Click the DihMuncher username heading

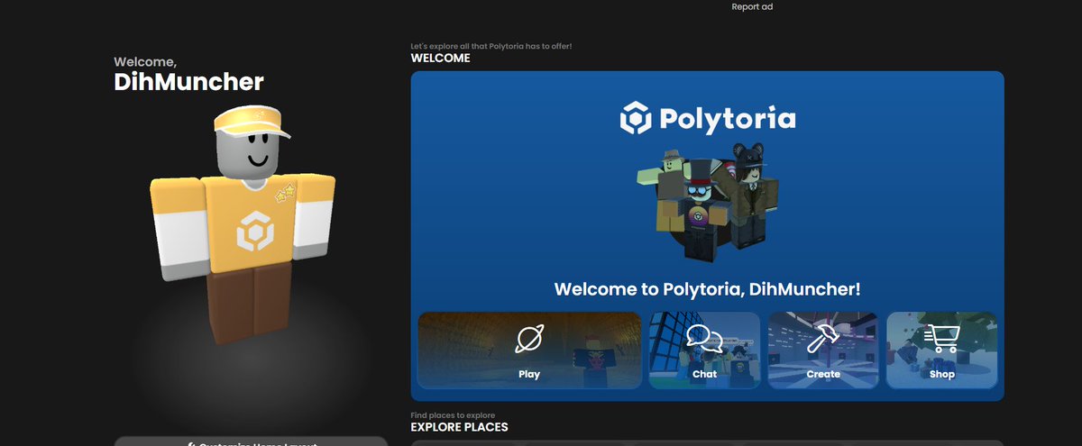click(188, 82)
